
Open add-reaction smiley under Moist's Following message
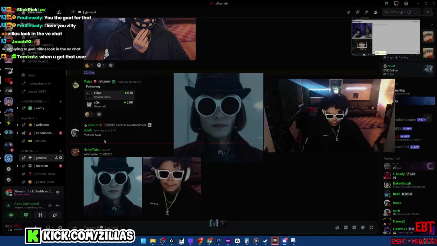pos(99,114)
